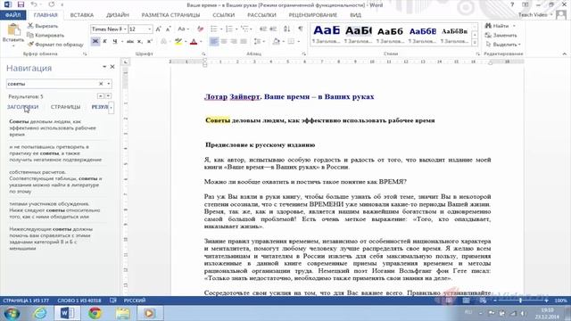Apply the red font color (A) button

click(x=194, y=42)
